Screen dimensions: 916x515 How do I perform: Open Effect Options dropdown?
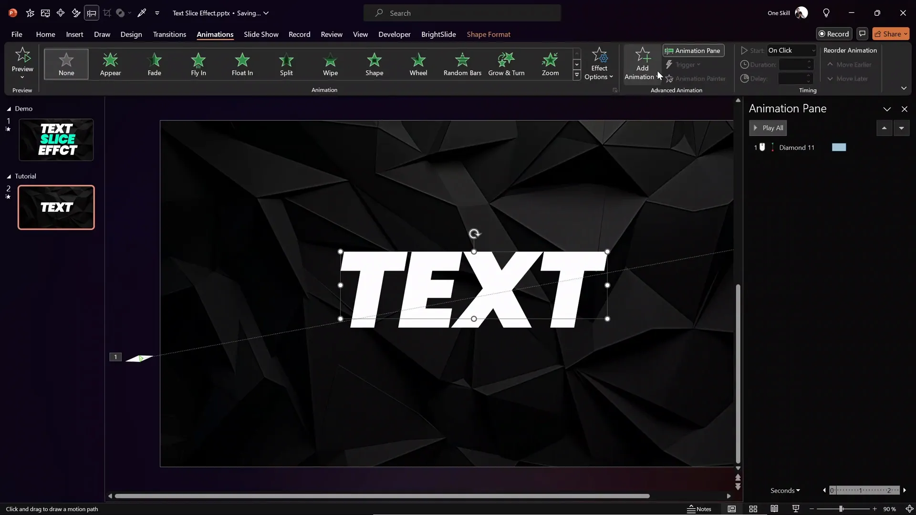click(x=599, y=63)
